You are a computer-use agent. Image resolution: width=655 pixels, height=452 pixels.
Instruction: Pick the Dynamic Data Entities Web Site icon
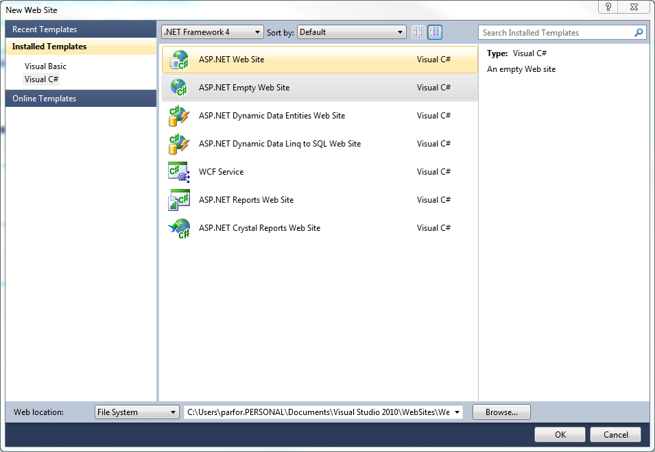pos(179,116)
